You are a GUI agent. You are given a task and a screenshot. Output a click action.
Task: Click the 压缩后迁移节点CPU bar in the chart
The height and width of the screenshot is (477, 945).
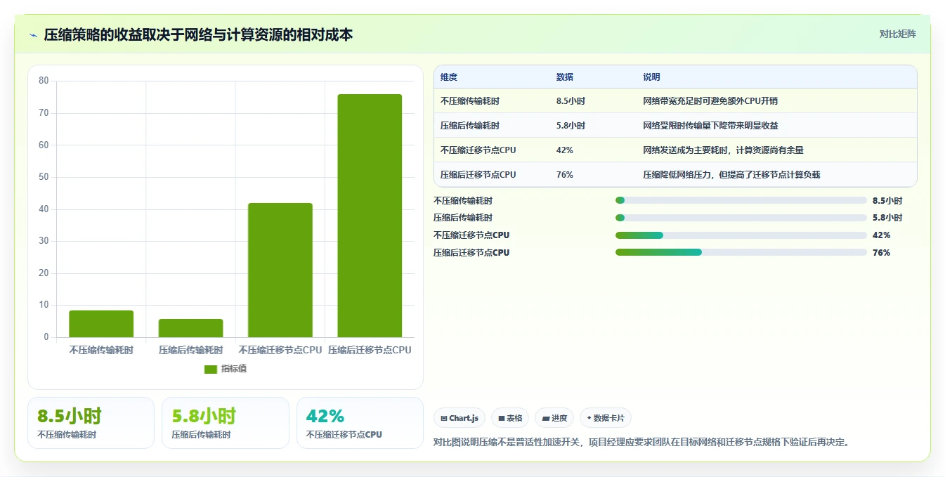pyautogui.click(x=370, y=216)
